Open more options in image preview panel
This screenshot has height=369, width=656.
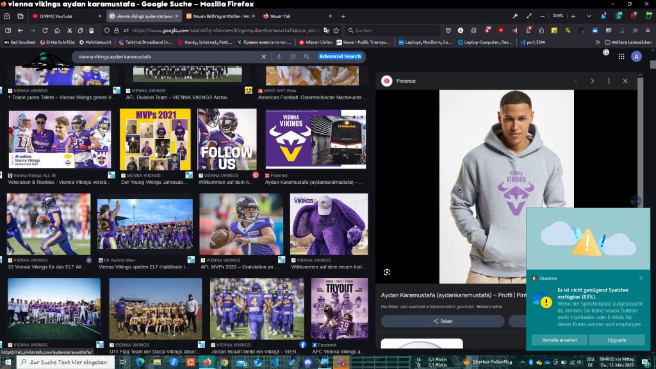click(x=609, y=81)
